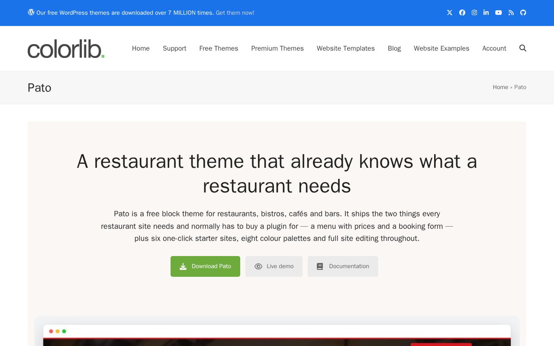Viewport: 554px width, 346px height.
Task: Click the WordPress logo icon in banner
Action: coord(31,12)
